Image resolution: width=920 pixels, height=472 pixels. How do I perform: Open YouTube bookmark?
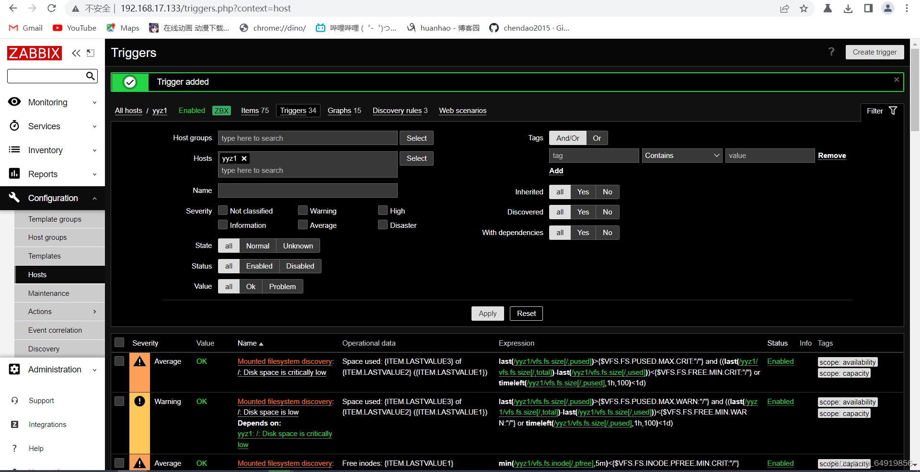(75, 28)
